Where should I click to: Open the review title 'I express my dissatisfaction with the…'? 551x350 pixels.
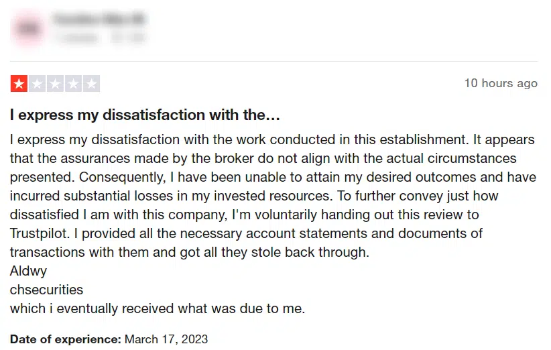point(145,115)
